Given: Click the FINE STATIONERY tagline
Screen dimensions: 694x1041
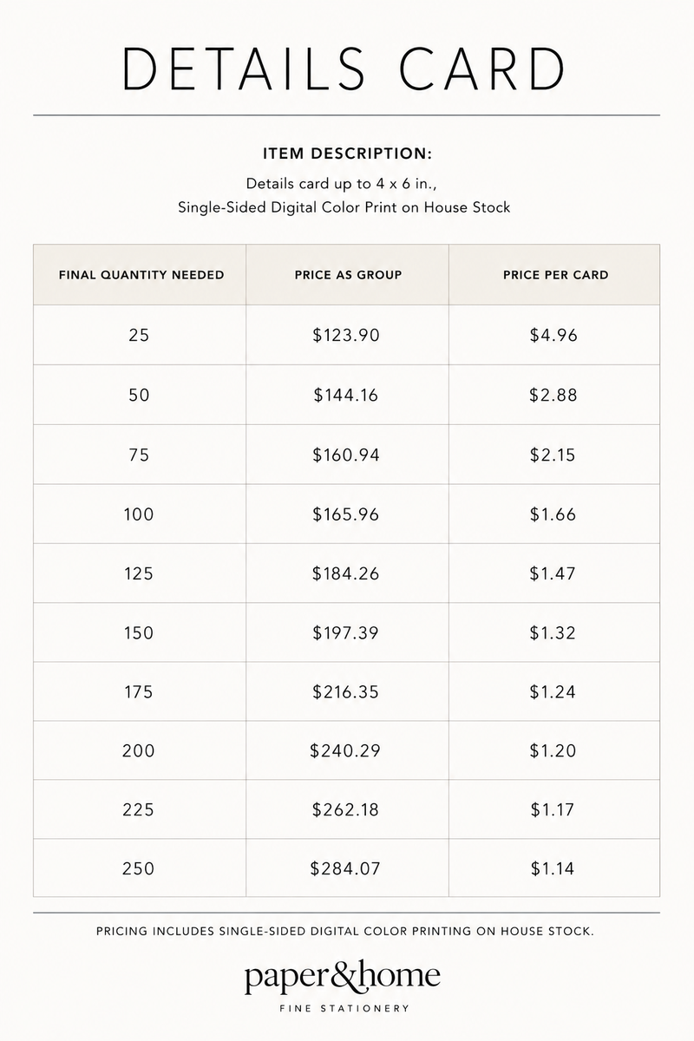Looking at the screenshot, I should (344, 1009).
